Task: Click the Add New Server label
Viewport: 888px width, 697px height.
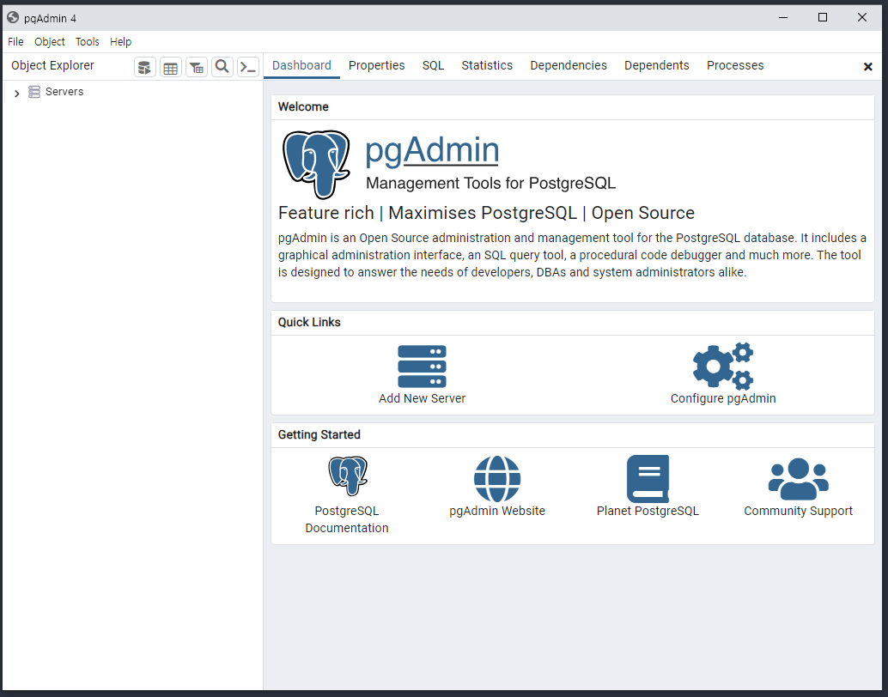Action: coord(422,398)
